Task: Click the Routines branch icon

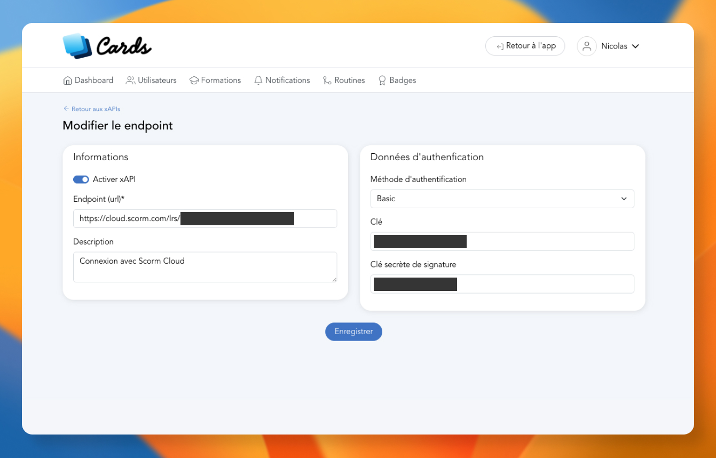Action: pyautogui.click(x=327, y=81)
